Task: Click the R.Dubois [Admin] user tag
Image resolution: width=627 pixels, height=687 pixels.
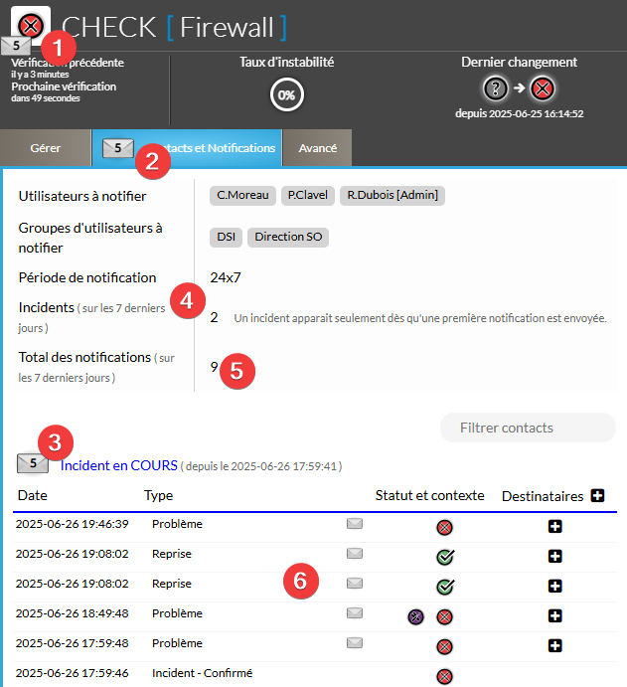Action: point(392,195)
